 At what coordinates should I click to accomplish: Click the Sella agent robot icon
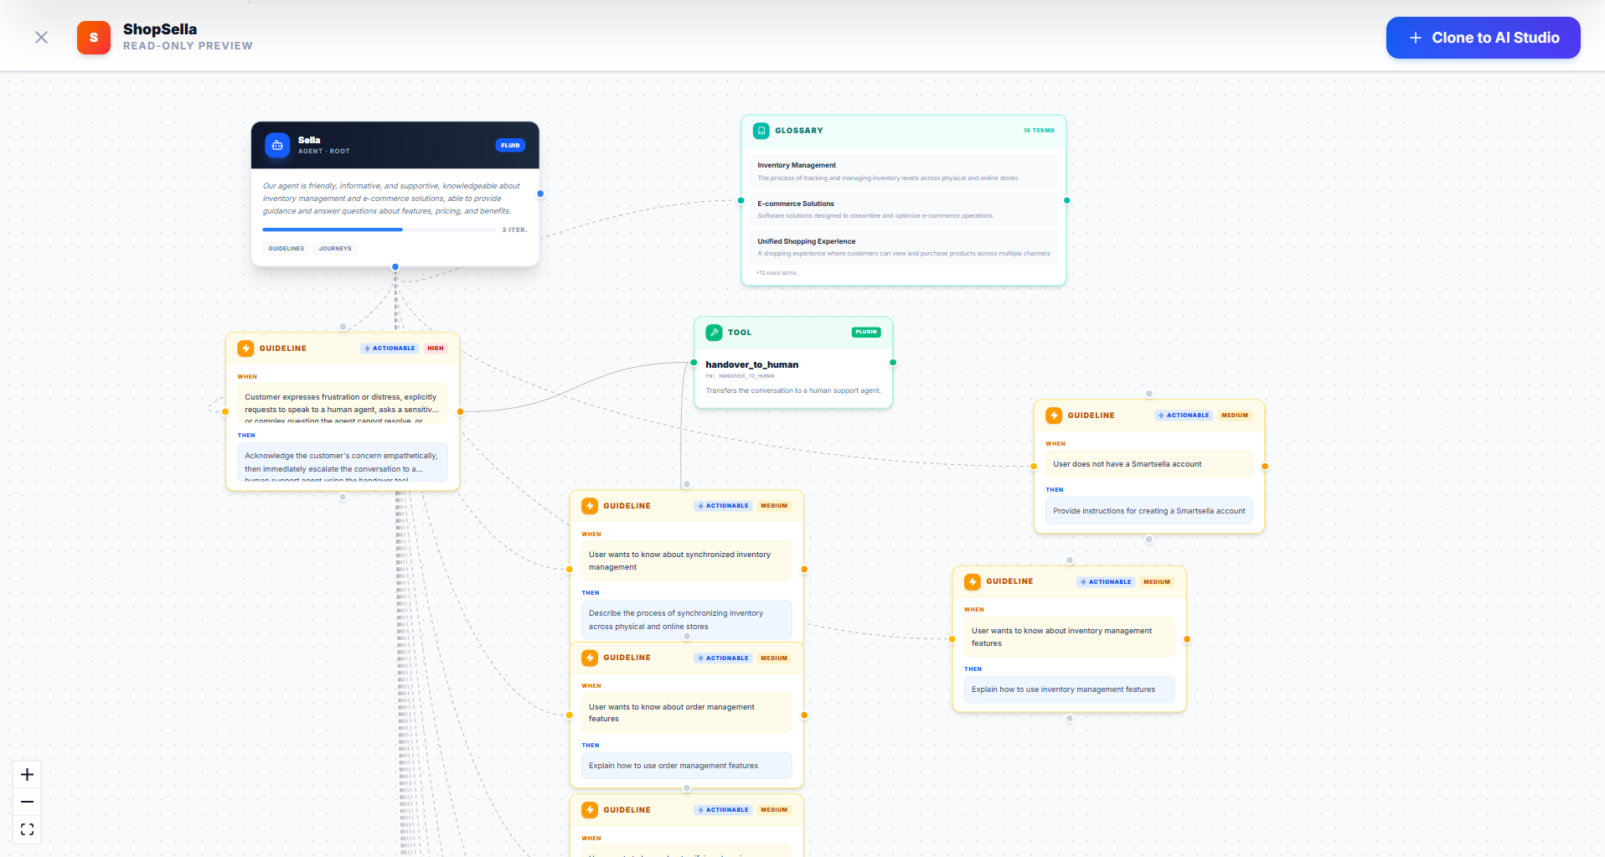pyautogui.click(x=277, y=145)
